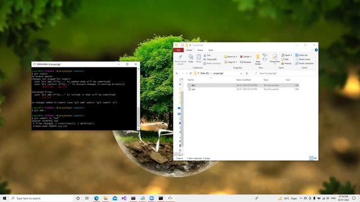Image resolution: width=360 pixels, height=202 pixels.
Task: Open the Mail app from the taskbar
Action: tap(115, 198)
